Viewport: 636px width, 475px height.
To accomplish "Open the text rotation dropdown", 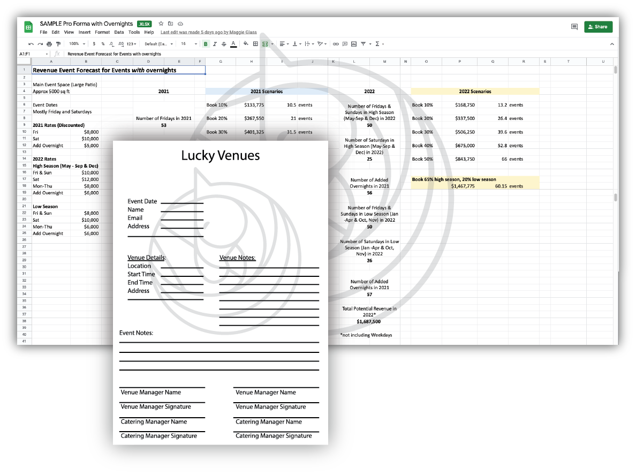I will coord(322,44).
